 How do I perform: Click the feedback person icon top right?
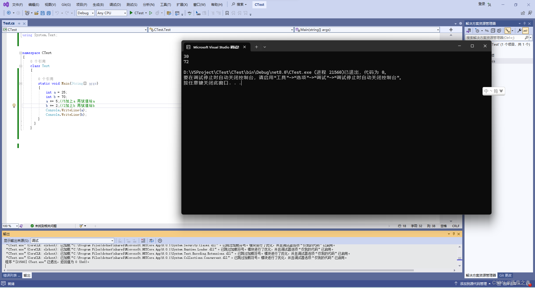click(530, 13)
